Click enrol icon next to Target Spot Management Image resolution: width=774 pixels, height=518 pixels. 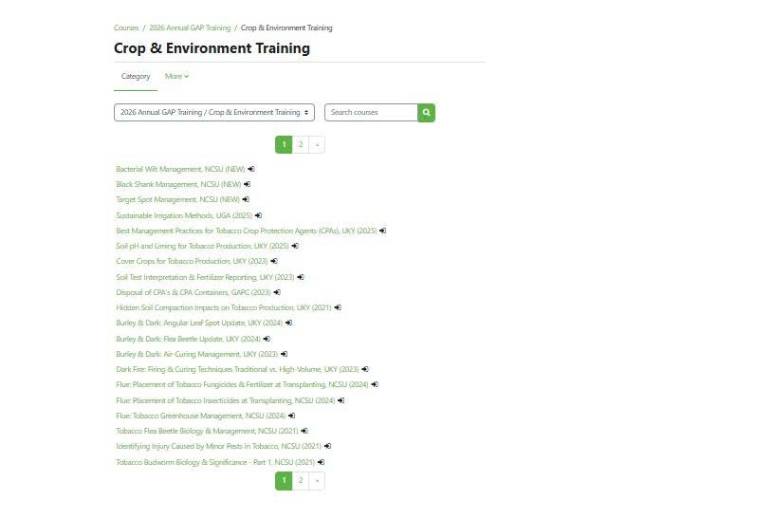pyautogui.click(x=246, y=200)
